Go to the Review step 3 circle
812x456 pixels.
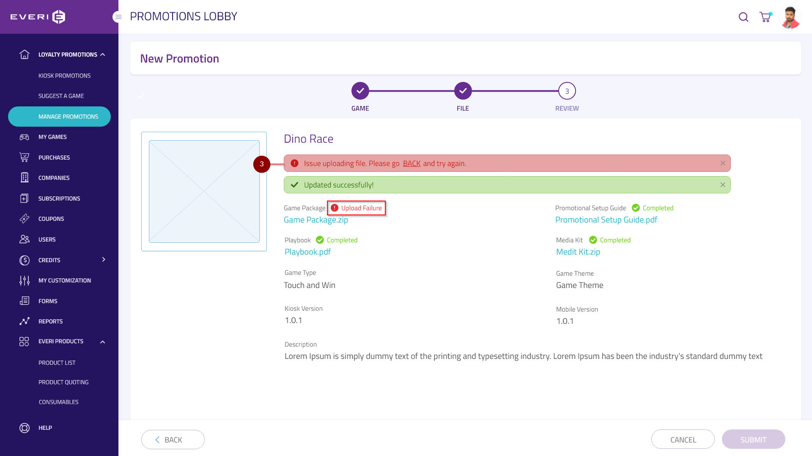point(567,91)
